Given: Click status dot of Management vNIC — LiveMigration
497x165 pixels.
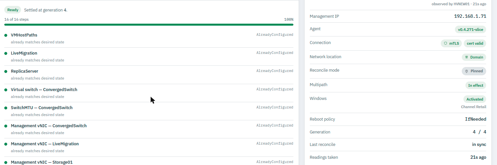Looking at the screenshot, I should click(x=6, y=144).
